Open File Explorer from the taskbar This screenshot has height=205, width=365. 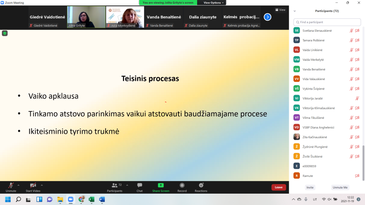pos(60,199)
